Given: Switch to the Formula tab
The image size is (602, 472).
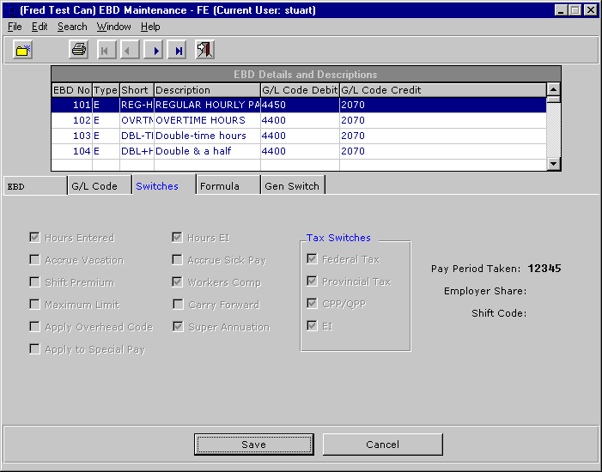Looking at the screenshot, I should (x=219, y=186).
